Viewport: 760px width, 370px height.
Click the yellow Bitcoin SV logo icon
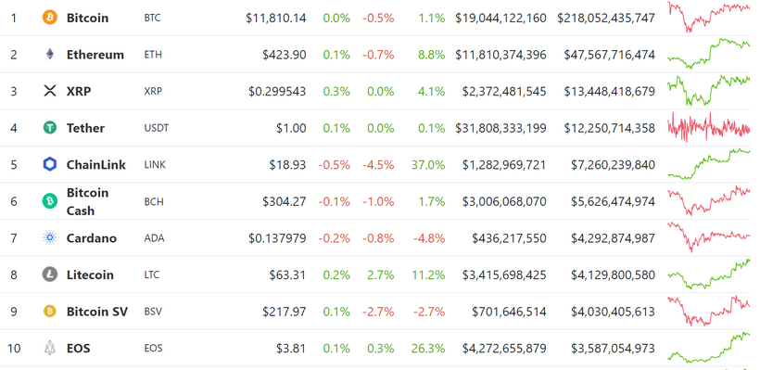[x=50, y=312]
